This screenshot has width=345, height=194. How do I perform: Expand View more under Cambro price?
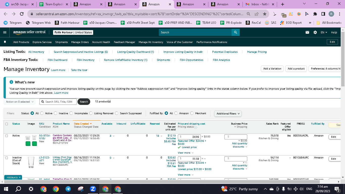[x=186, y=153]
